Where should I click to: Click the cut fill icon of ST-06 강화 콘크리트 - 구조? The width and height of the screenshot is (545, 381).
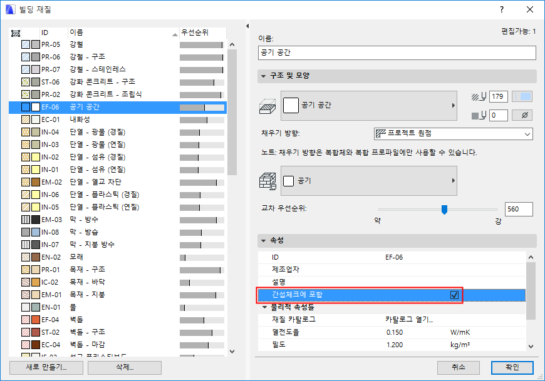pos(26,82)
